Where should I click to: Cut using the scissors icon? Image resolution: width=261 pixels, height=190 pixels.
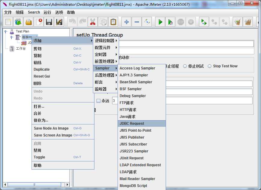(x=93, y=22)
